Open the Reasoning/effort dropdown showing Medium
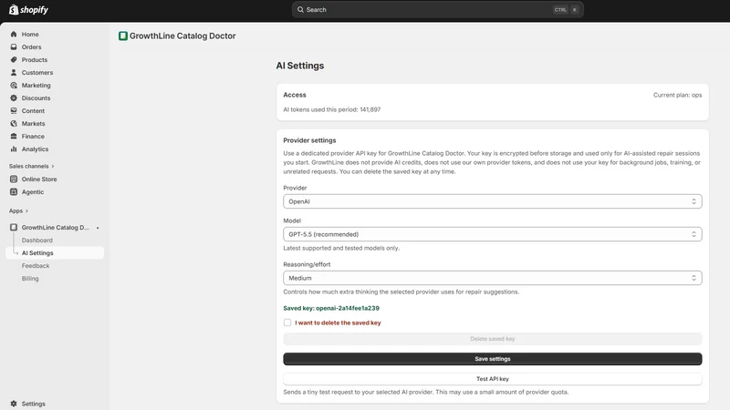The image size is (730, 410). (493, 278)
